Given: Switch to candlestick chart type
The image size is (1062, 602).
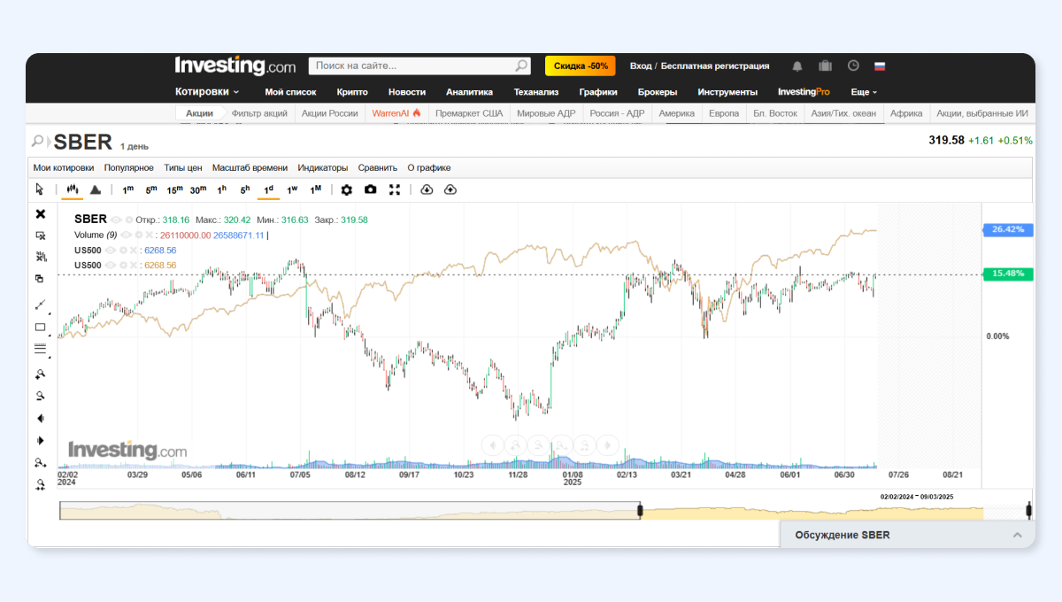Looking at the screenshot, I should tap(72, 189).
